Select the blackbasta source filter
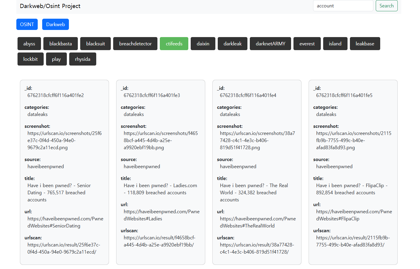Image resolution: width=420 pixels, height=269 pixels. (61, 44)
